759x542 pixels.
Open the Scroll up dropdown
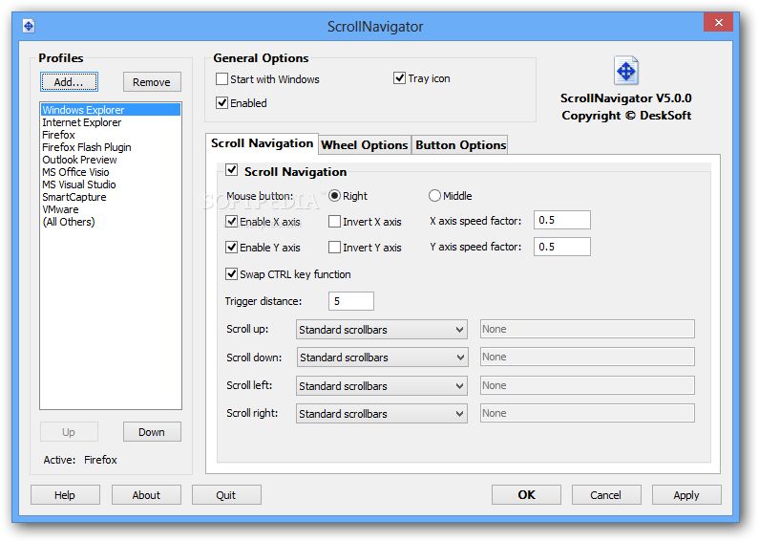381,330
